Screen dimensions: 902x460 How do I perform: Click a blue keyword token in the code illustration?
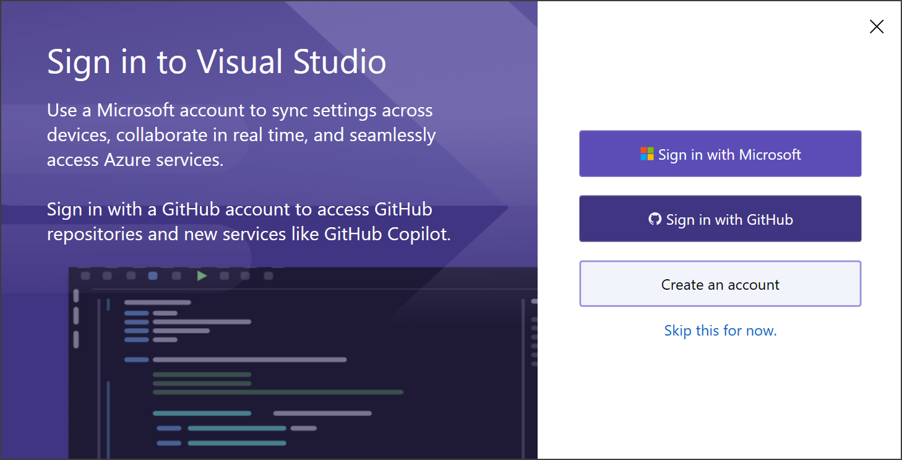[x=136, y=322]
